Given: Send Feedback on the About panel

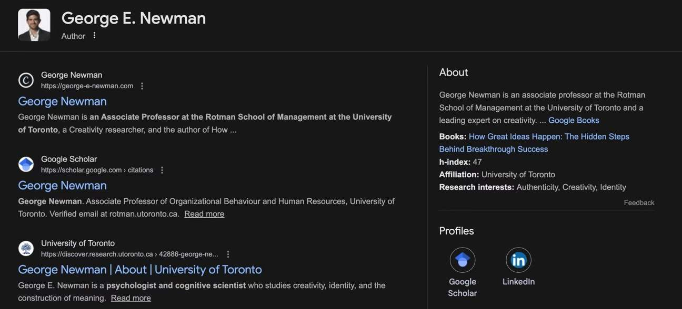Looking at the screenshot, I should point(639,203).
